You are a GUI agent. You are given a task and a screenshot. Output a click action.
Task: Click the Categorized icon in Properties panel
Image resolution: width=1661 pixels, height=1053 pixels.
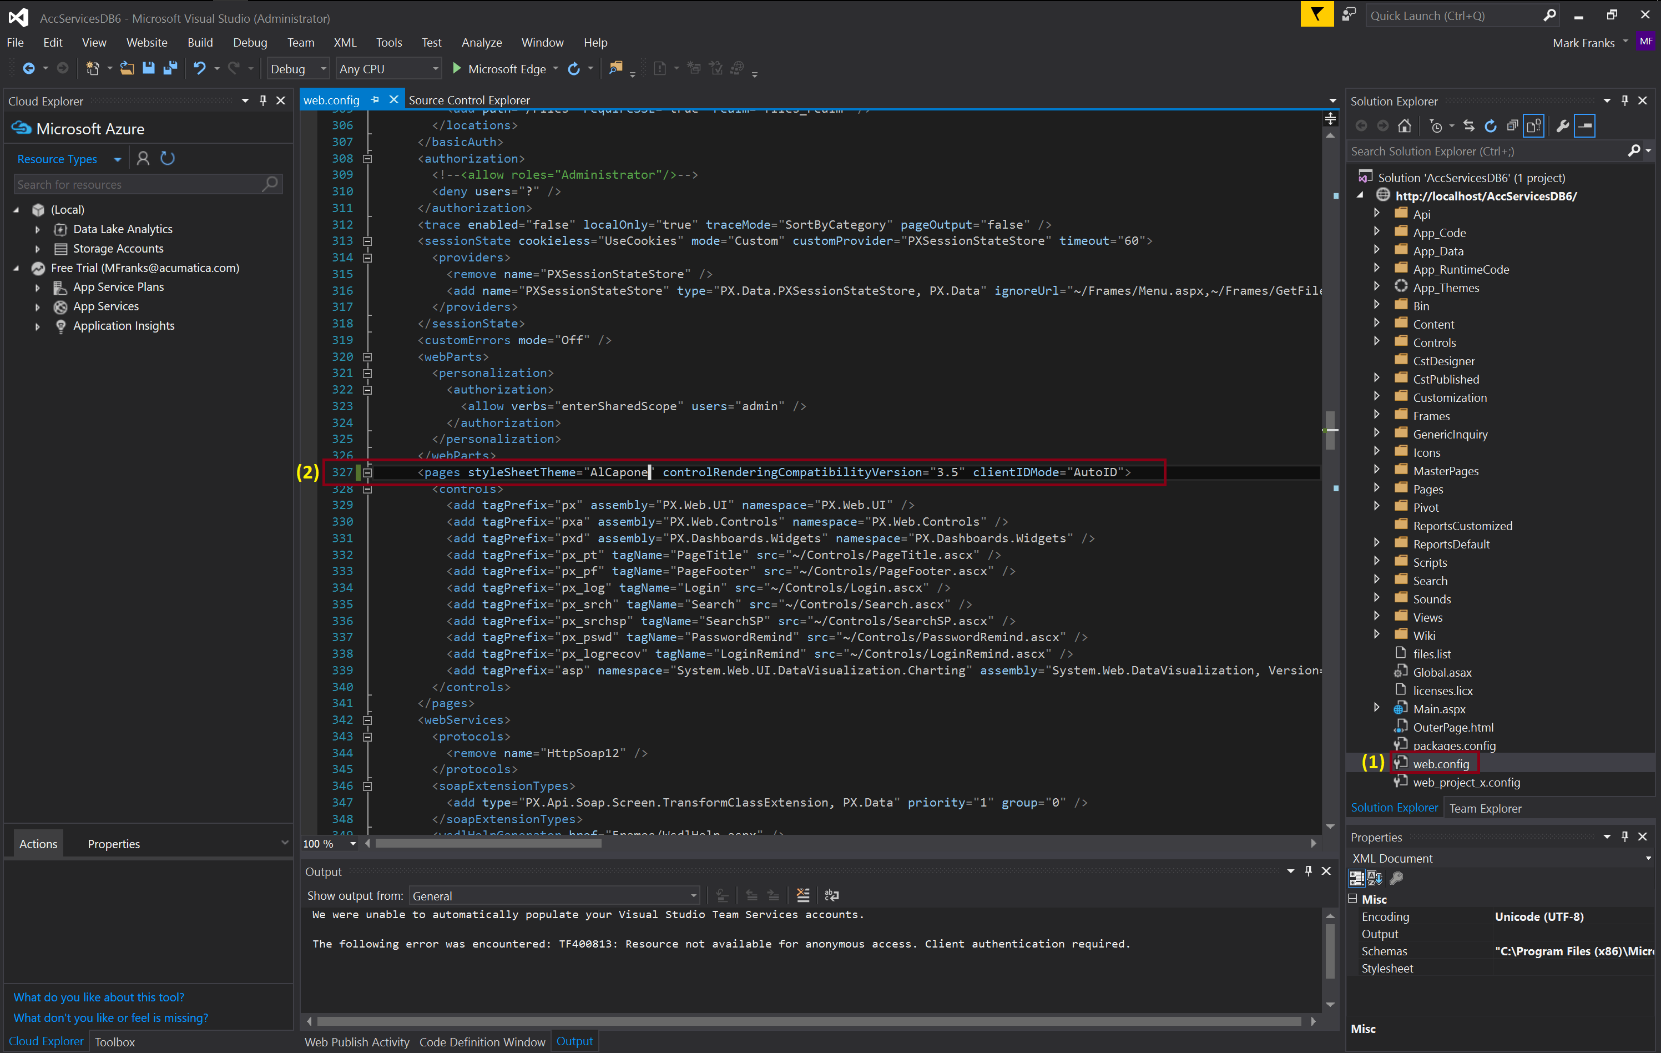tap(1357, 878)
